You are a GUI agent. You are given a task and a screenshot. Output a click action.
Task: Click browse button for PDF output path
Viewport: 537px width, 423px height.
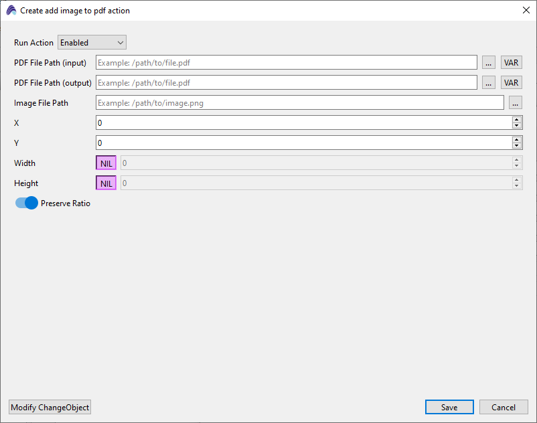[x=489, y=83]
